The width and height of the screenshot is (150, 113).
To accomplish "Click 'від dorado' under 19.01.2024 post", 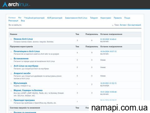I will [104, 94].
